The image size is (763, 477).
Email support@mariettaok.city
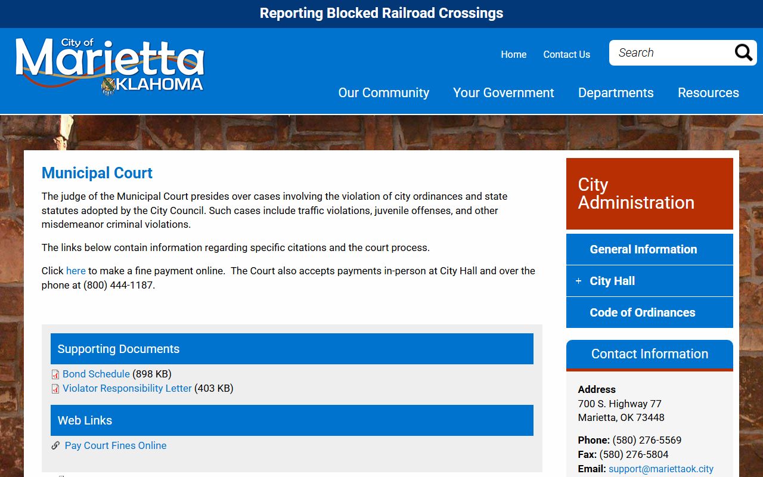661,469
